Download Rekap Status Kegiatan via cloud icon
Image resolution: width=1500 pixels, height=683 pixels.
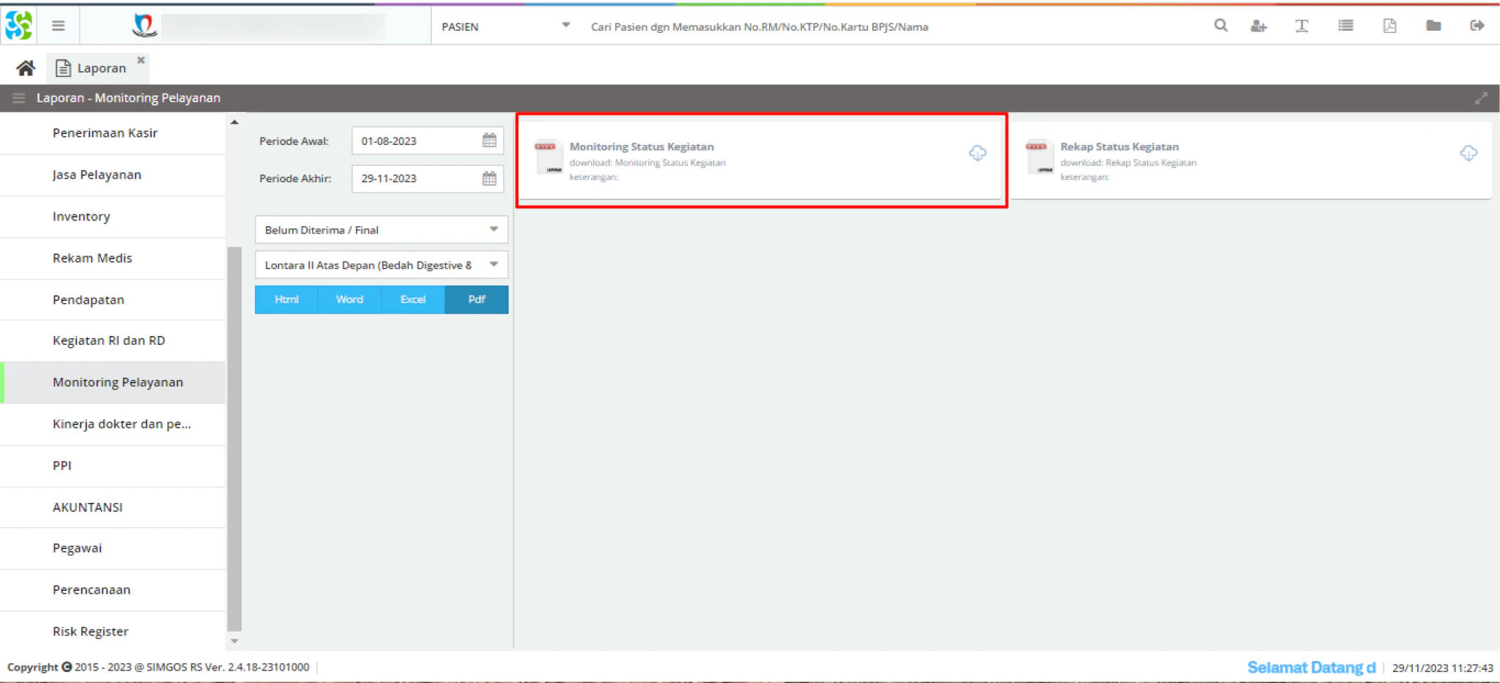[1468, 153]
